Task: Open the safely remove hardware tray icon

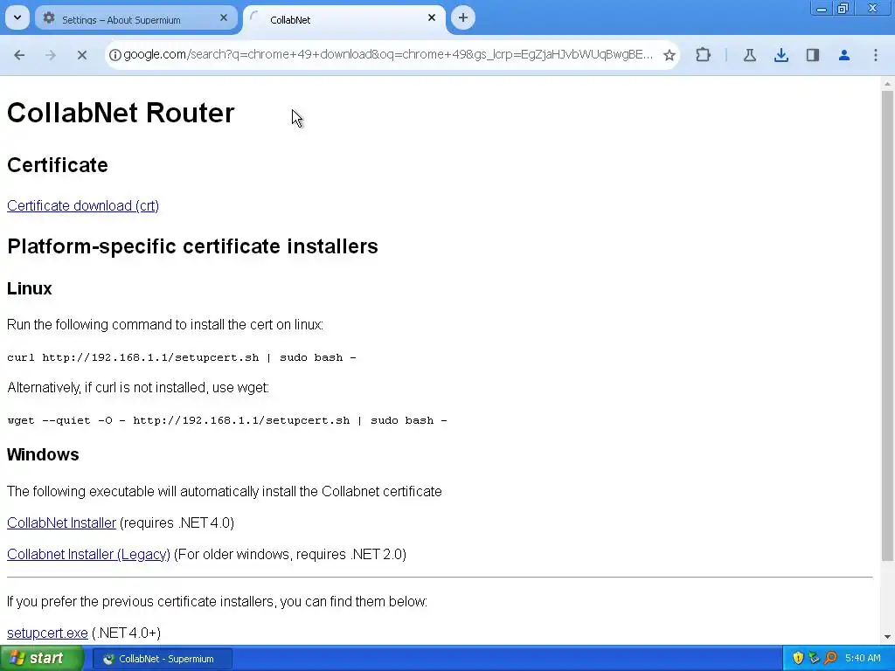Action: click(814, 658)
